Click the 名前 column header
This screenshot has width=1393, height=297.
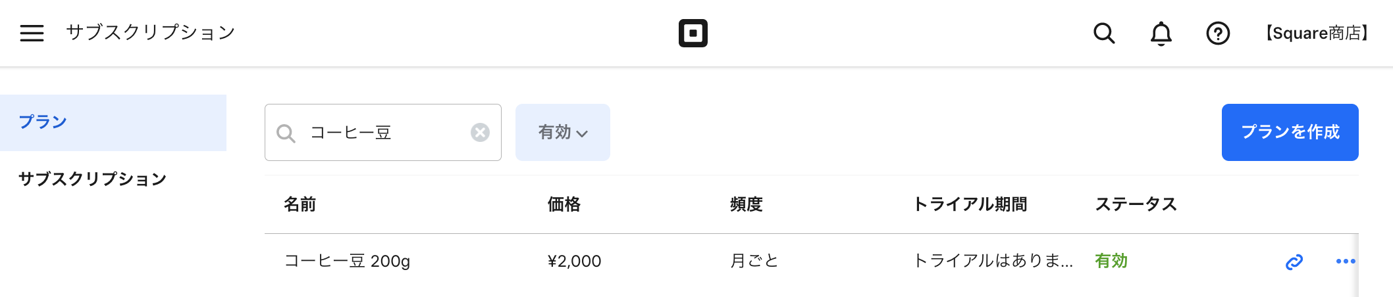tap(300, 204)
